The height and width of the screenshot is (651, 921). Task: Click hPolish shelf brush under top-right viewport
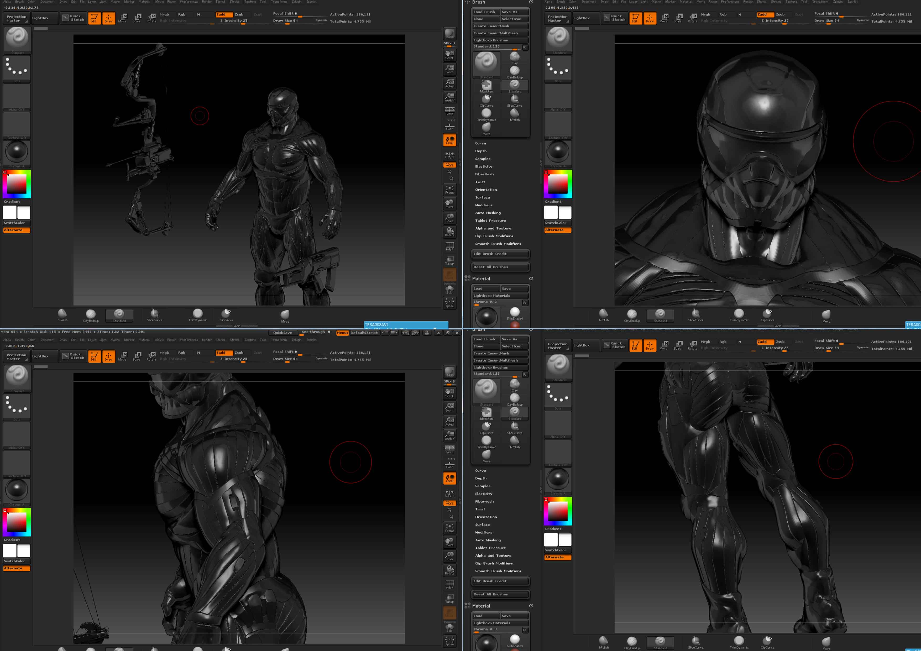click(604, 315)
